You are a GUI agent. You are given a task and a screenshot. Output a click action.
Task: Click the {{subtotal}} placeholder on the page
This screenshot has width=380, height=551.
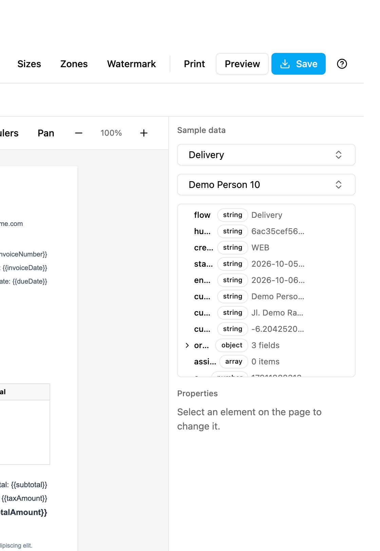tap(29, 484)
